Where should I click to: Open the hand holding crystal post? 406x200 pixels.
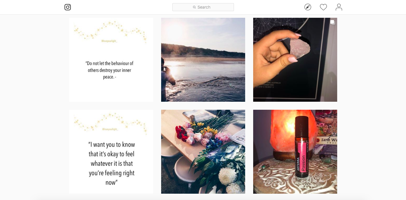point(295,60)
